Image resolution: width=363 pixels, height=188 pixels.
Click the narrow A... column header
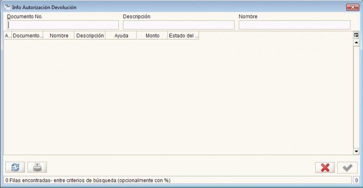coord(8,36)
